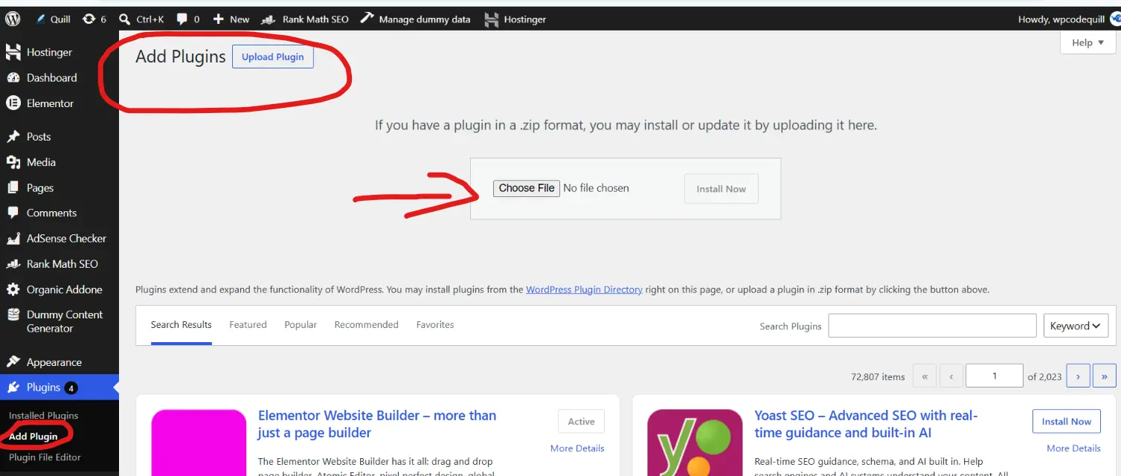Image resolution: width=1121 pixels, height=476 pixels.
Task: Open Add Plugin submenu item
Action: pyautogui.click(x=33, y=437)
